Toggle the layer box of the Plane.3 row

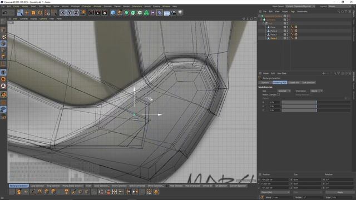point(285,38)
